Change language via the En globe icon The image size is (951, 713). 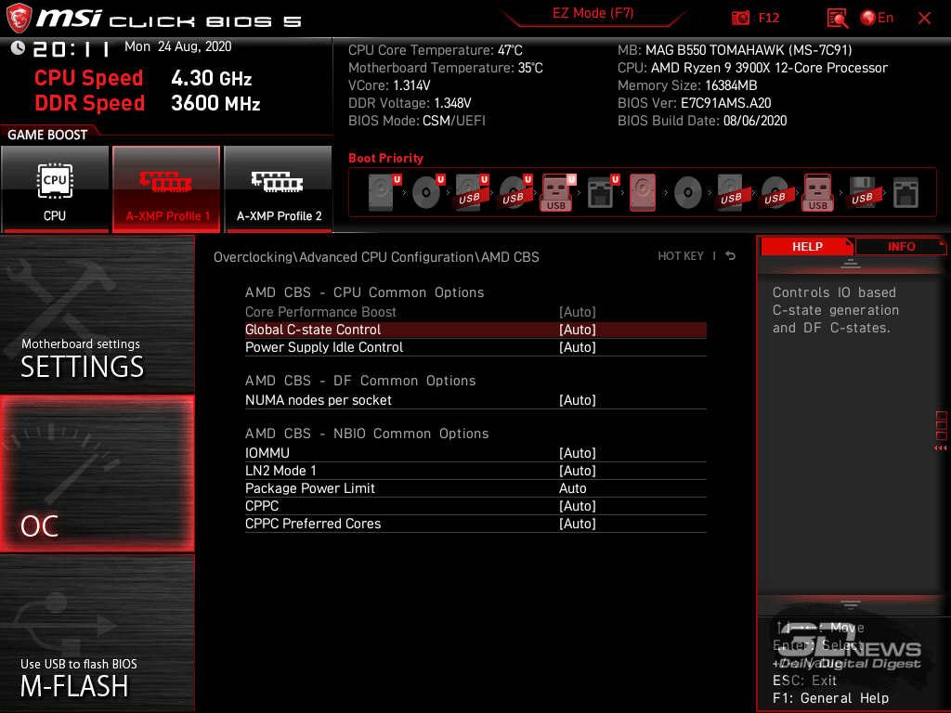point(877,19)
